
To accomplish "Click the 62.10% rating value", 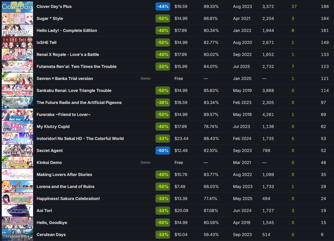I will (211, 151).
